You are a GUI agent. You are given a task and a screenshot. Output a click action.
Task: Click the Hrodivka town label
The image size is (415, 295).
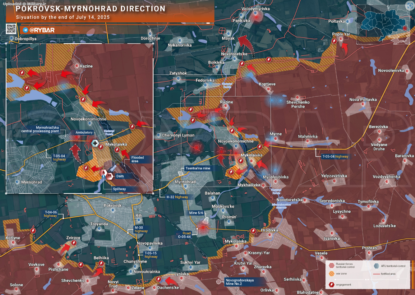pos(270,230)
